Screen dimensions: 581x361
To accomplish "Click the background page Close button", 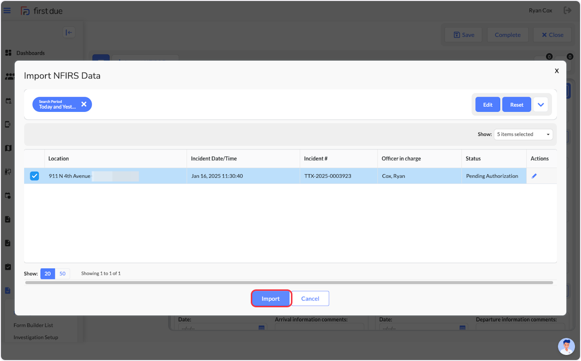I will [x=552, y=35].
